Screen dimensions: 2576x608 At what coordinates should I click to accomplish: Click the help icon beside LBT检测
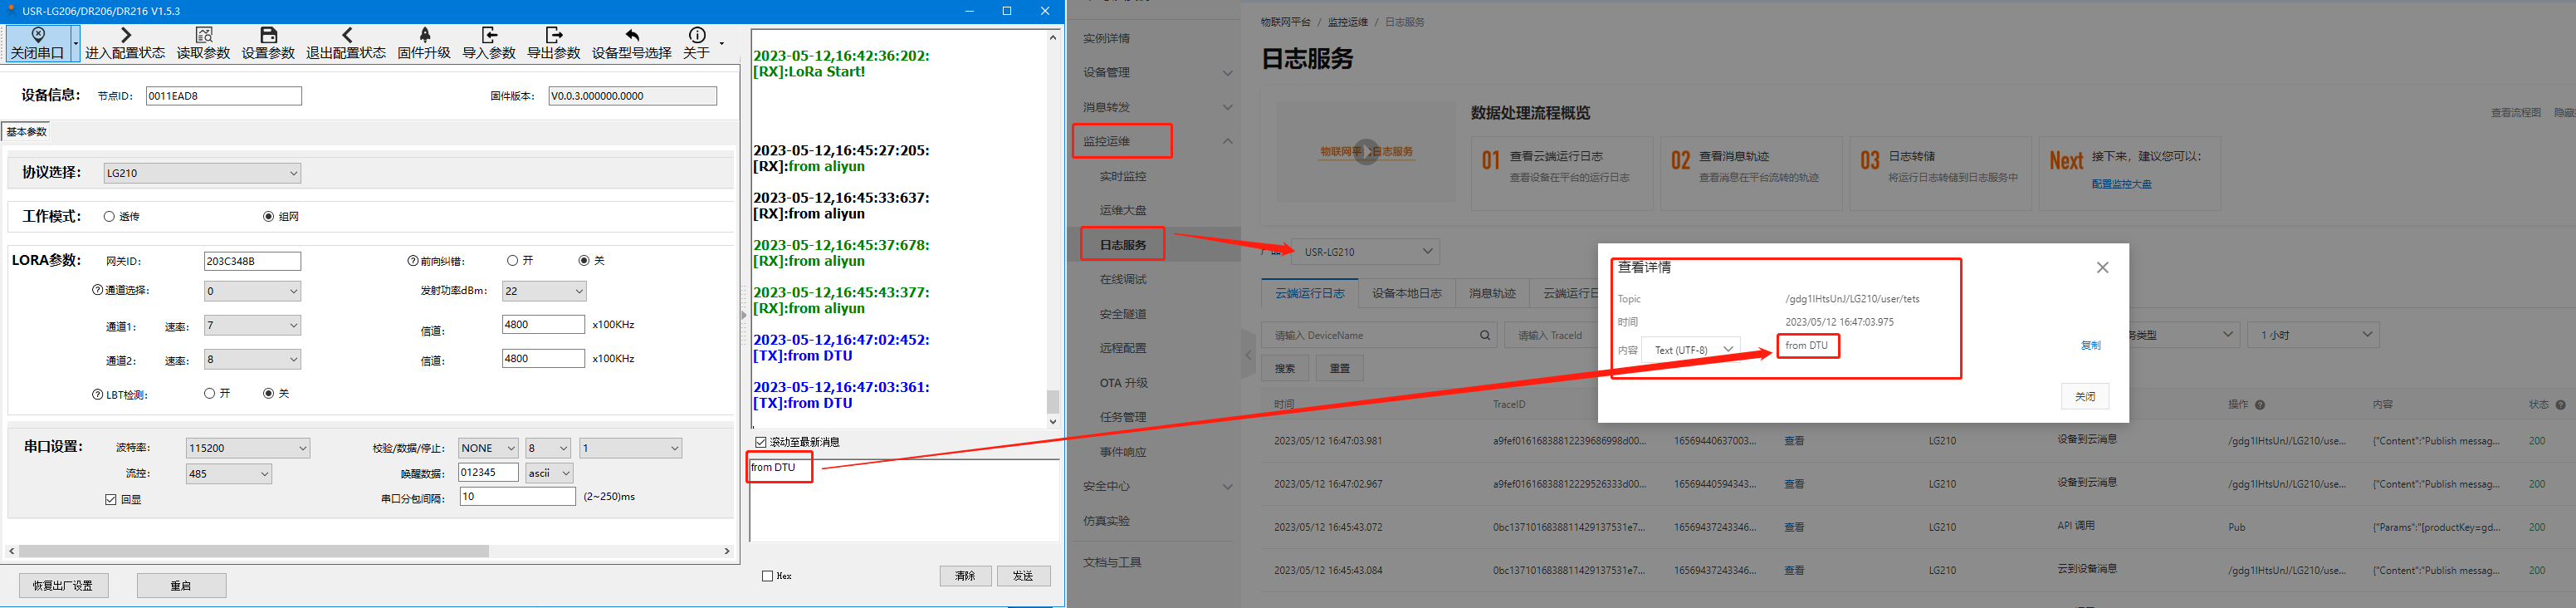pos(98,395)
